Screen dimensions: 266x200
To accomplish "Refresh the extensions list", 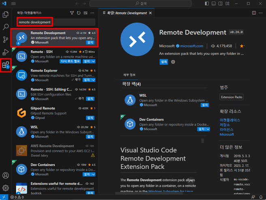I will (79, 13).
